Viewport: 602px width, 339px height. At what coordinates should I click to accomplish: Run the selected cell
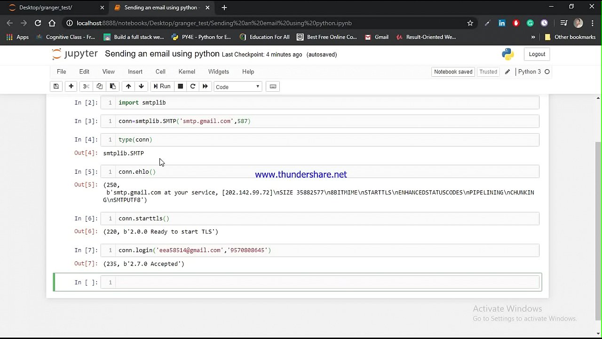coord(162,86)
